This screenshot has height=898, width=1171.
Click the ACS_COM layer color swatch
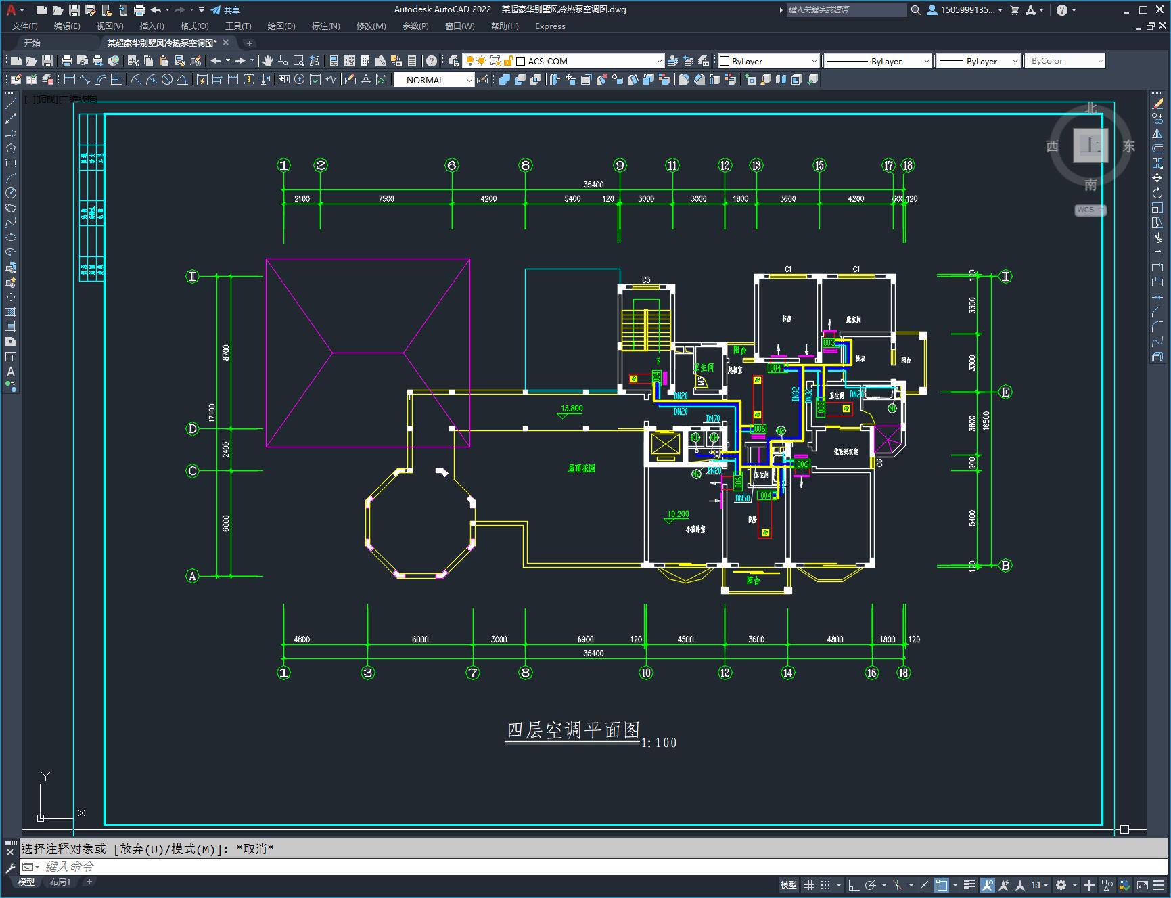521,61
